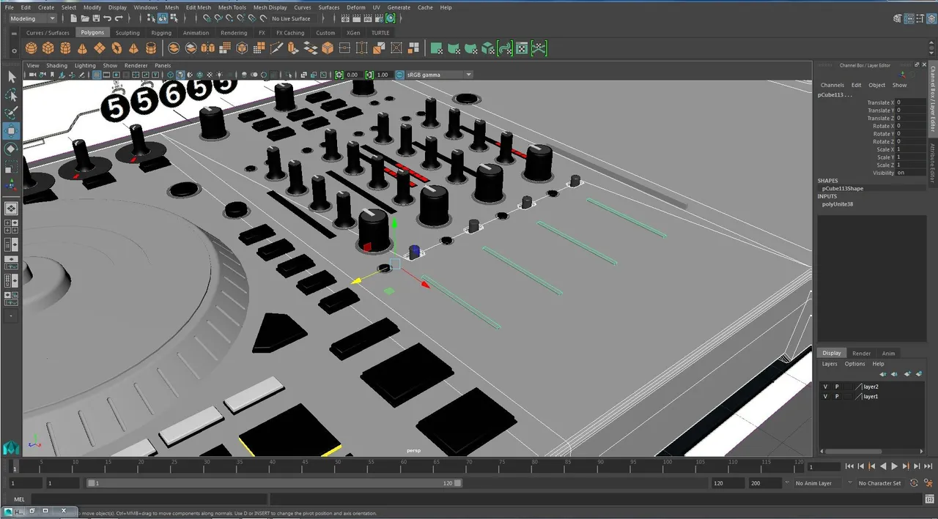
Task: Click the Layer Editor horizontal scrollbar
Action: pyautogui.click(x=853, y=451)
